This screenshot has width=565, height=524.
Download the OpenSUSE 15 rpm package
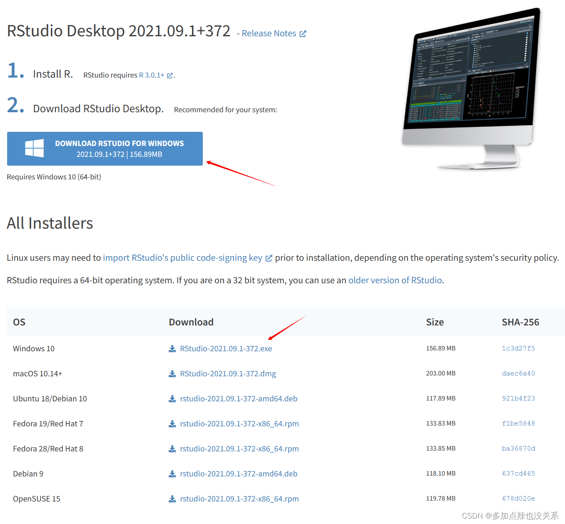coord(239,499)
